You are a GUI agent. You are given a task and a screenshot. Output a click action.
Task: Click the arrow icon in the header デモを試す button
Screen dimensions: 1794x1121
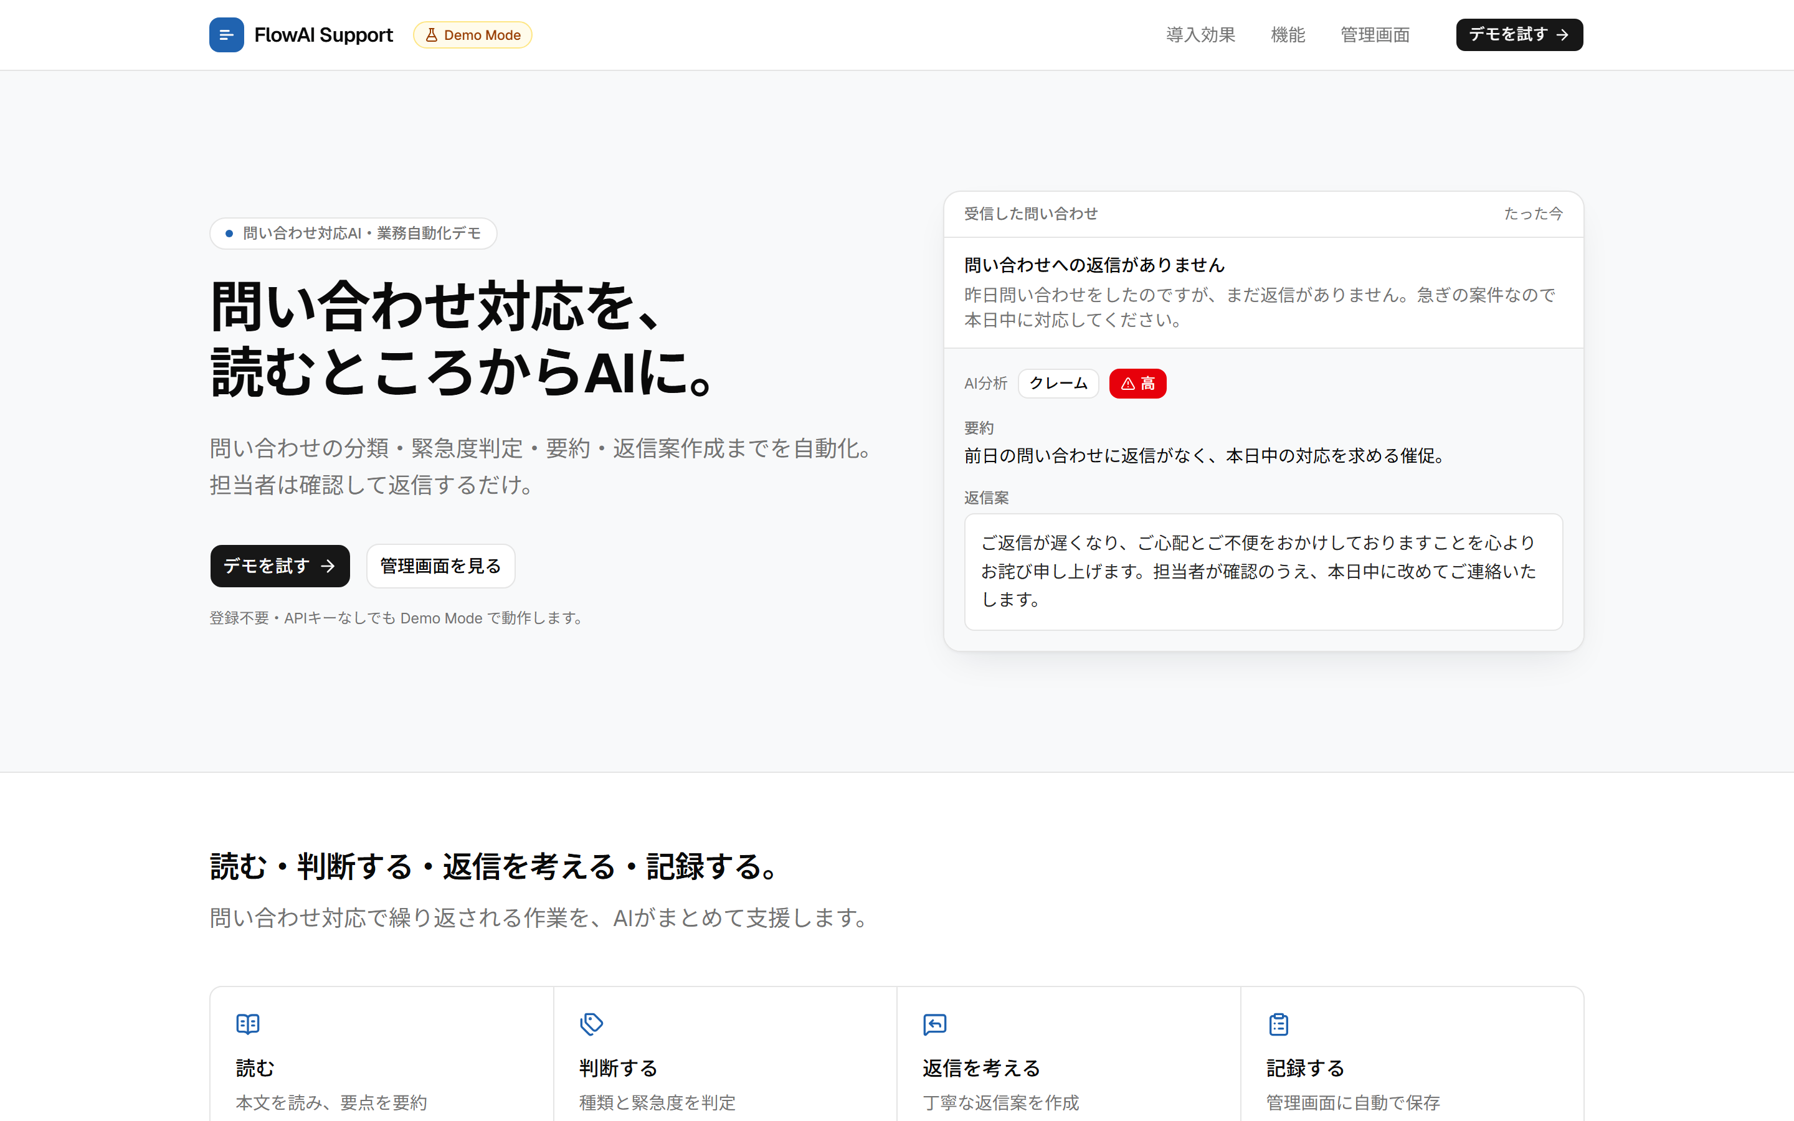(1562, 35)
